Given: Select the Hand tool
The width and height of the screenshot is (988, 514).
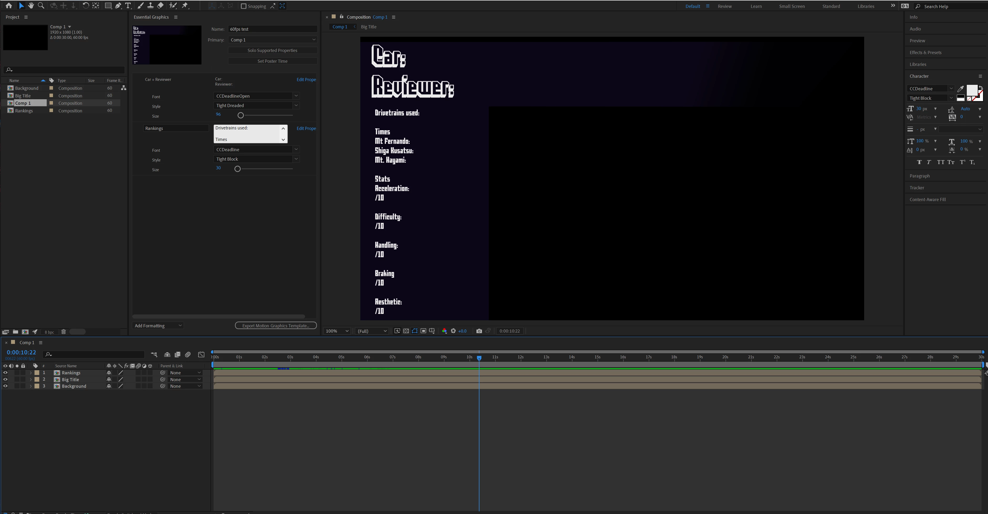Looking at the screenshot, I should click(x=31, y=6).
